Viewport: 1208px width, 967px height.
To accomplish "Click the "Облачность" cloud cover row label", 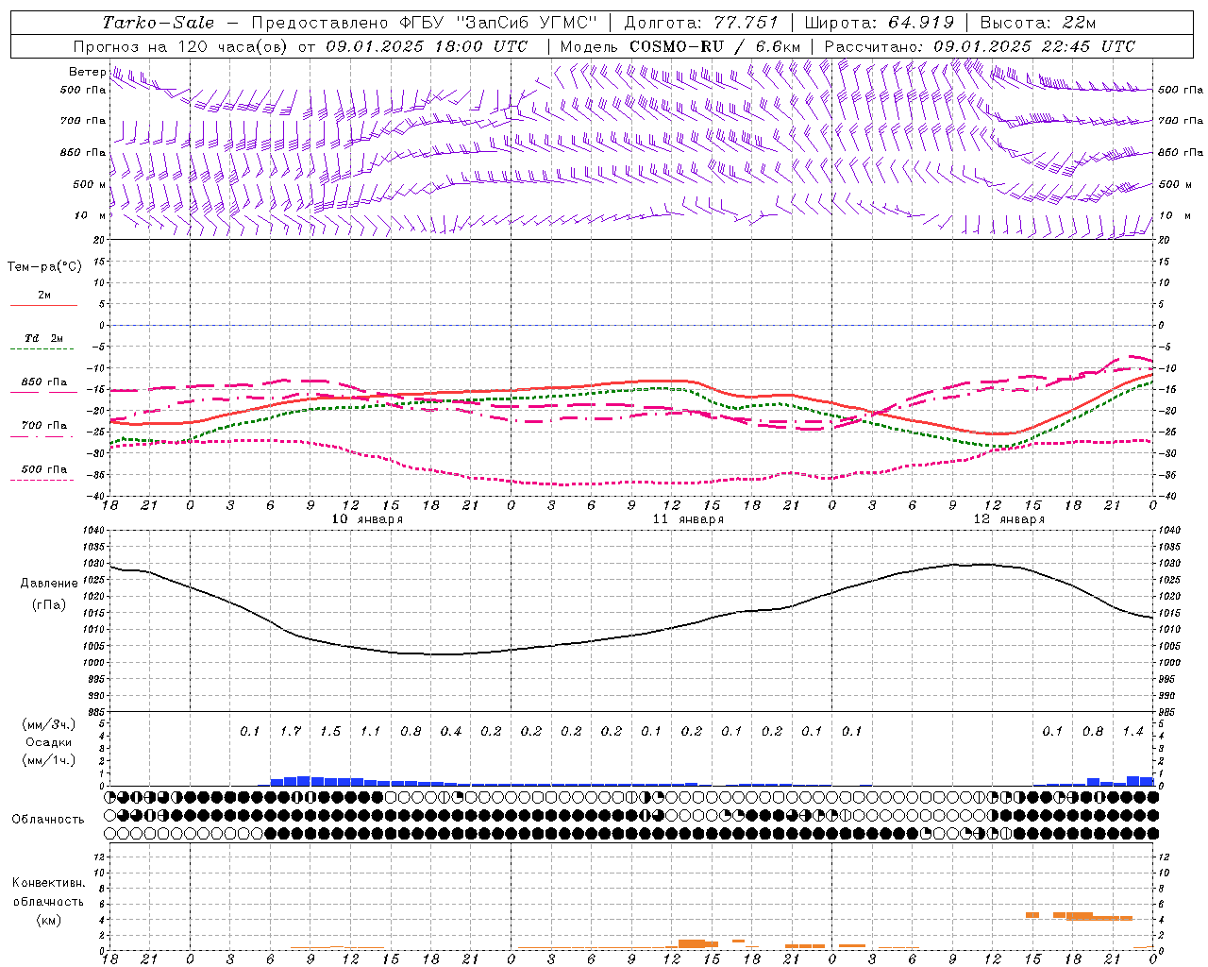I will pos(48,820).
